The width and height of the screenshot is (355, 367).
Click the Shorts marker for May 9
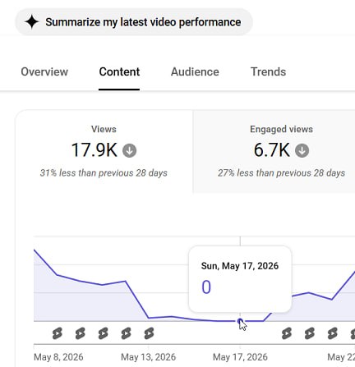tap(58, 333)
